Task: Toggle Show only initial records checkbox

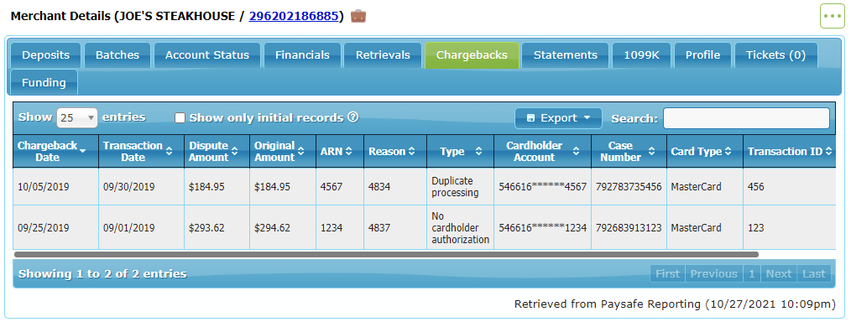Action: (180, 118)
